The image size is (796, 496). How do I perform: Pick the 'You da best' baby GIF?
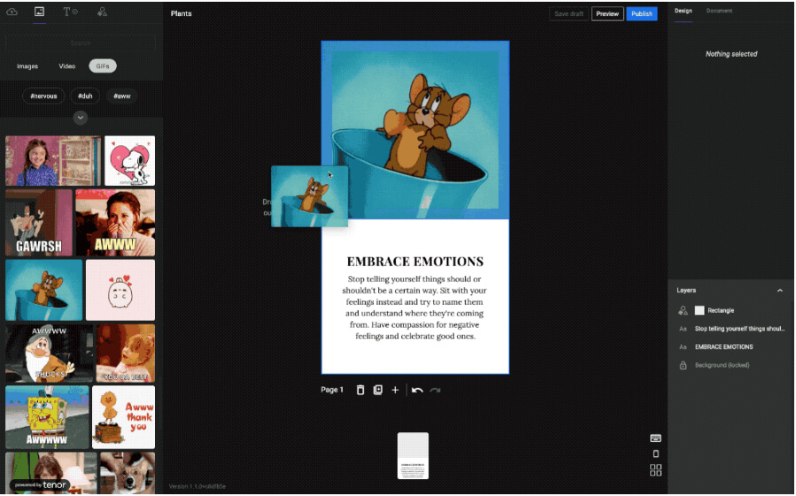click(x=126, y=353)
